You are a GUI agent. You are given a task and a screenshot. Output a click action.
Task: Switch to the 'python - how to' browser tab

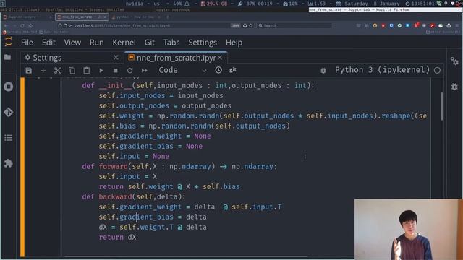pos(137,17)
